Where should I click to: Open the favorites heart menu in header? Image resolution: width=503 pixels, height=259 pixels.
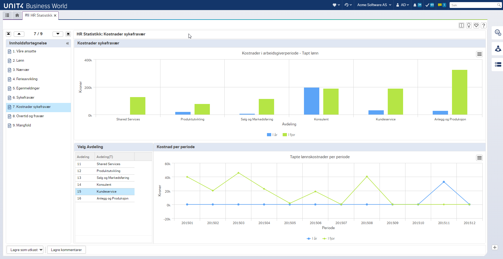336,5
